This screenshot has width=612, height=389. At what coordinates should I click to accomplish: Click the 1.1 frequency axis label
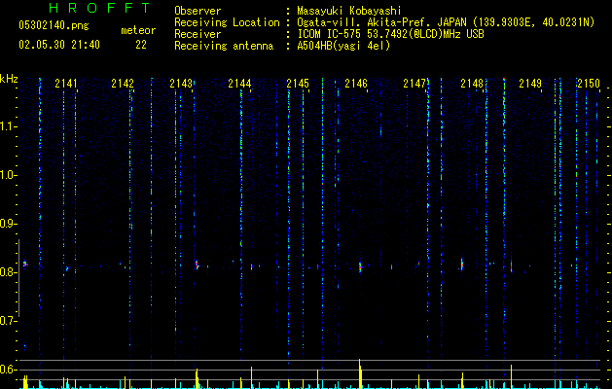tap(7, 126)
